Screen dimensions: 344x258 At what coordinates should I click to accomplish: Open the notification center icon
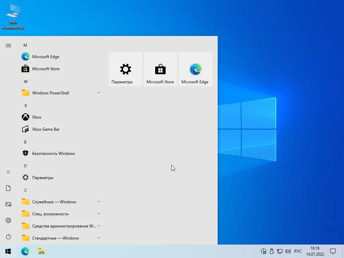(333, 251)
